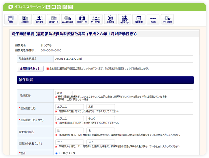Select radio option 1：男
Screen dimensions: 209x158
pyautogui.click(x=56, y=153)
